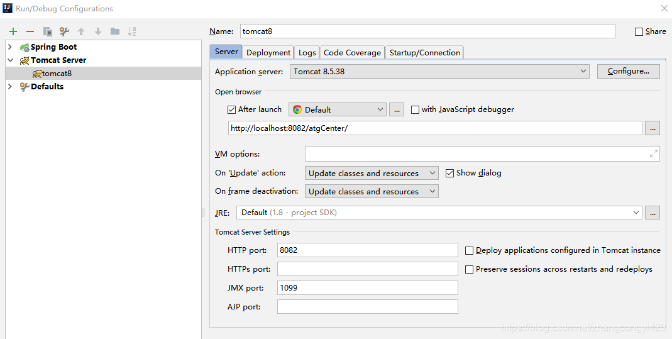Click the Sort Configurations alphabetically icon
Viewport: 672px width, 339px height.
[132, 31]
